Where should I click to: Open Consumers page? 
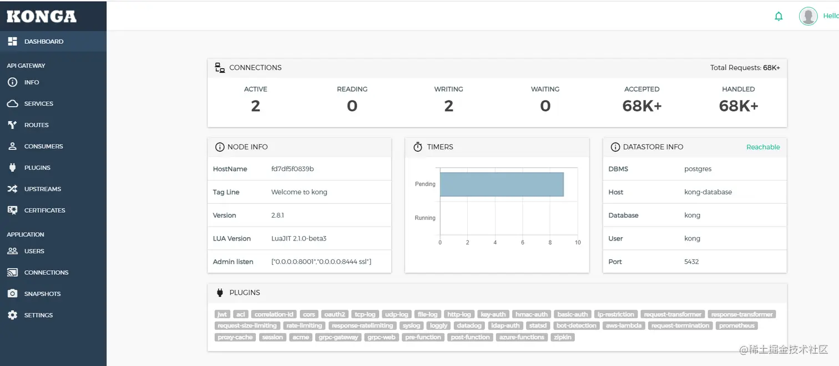[53, 146]
